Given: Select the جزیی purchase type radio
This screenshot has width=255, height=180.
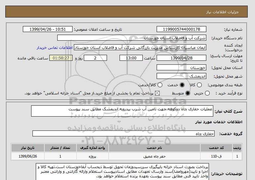Looking at the screenshot, I should pyautogui.click(x=207, y=93).
